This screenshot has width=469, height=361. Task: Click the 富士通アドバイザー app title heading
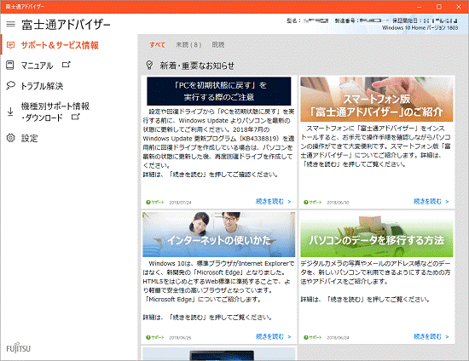click(x=66, y=25)
